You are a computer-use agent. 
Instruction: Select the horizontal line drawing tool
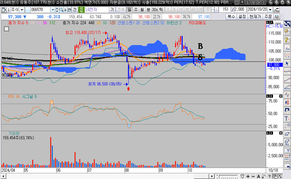287,71
